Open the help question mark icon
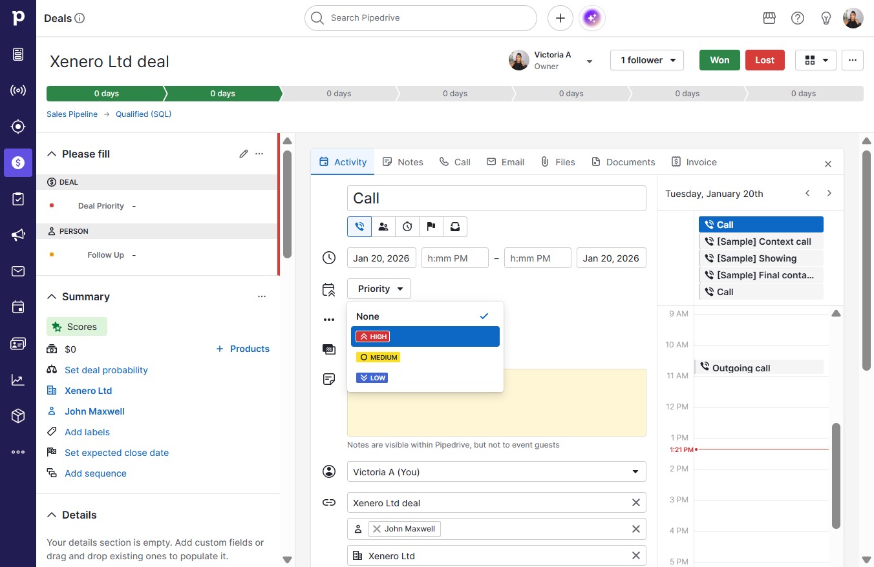Viewport: 874px width, 567px height. pos(798,18)
